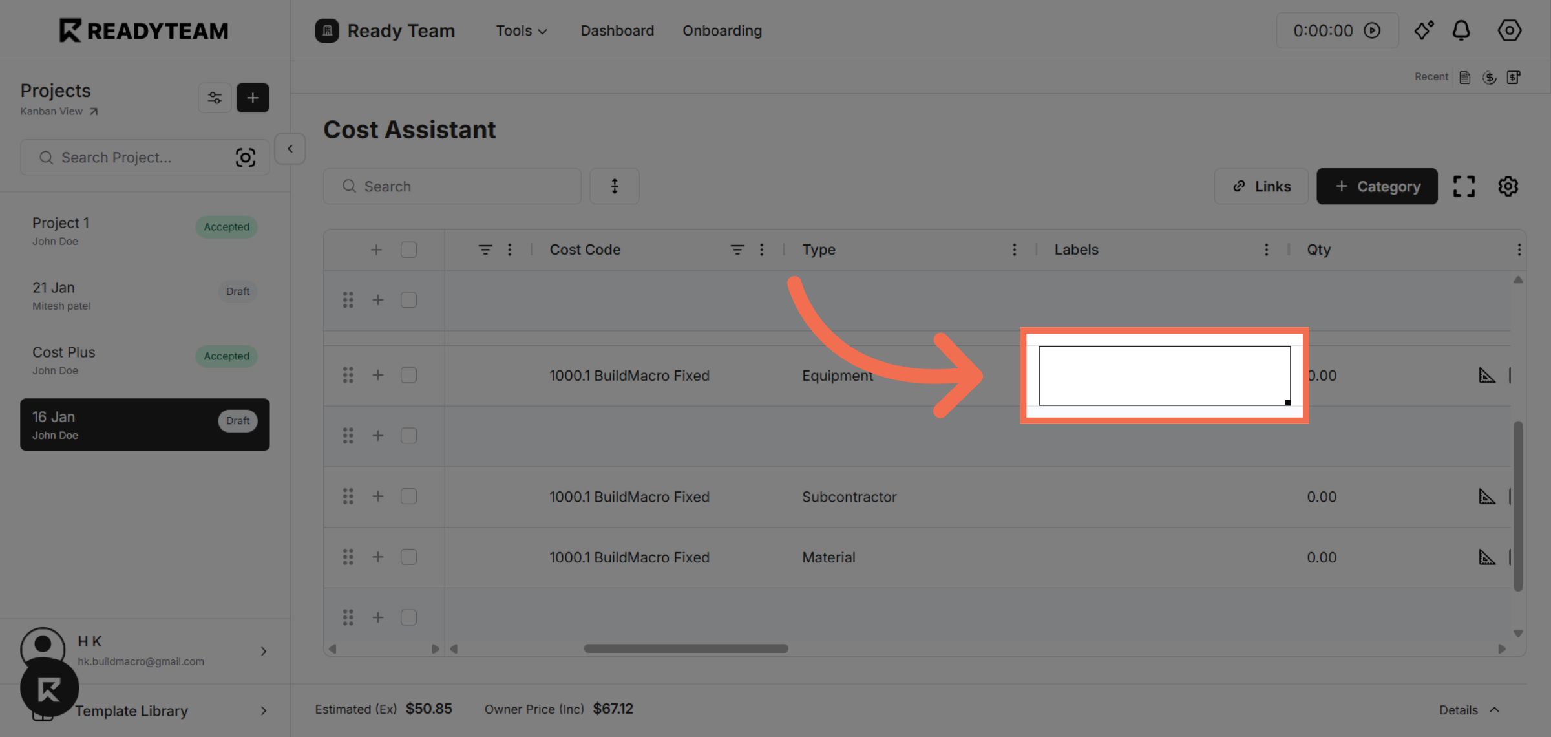Open the Tools dropdown in the top bar
The height and width of the screenshot is (737, 1551).
coord(521,30)
